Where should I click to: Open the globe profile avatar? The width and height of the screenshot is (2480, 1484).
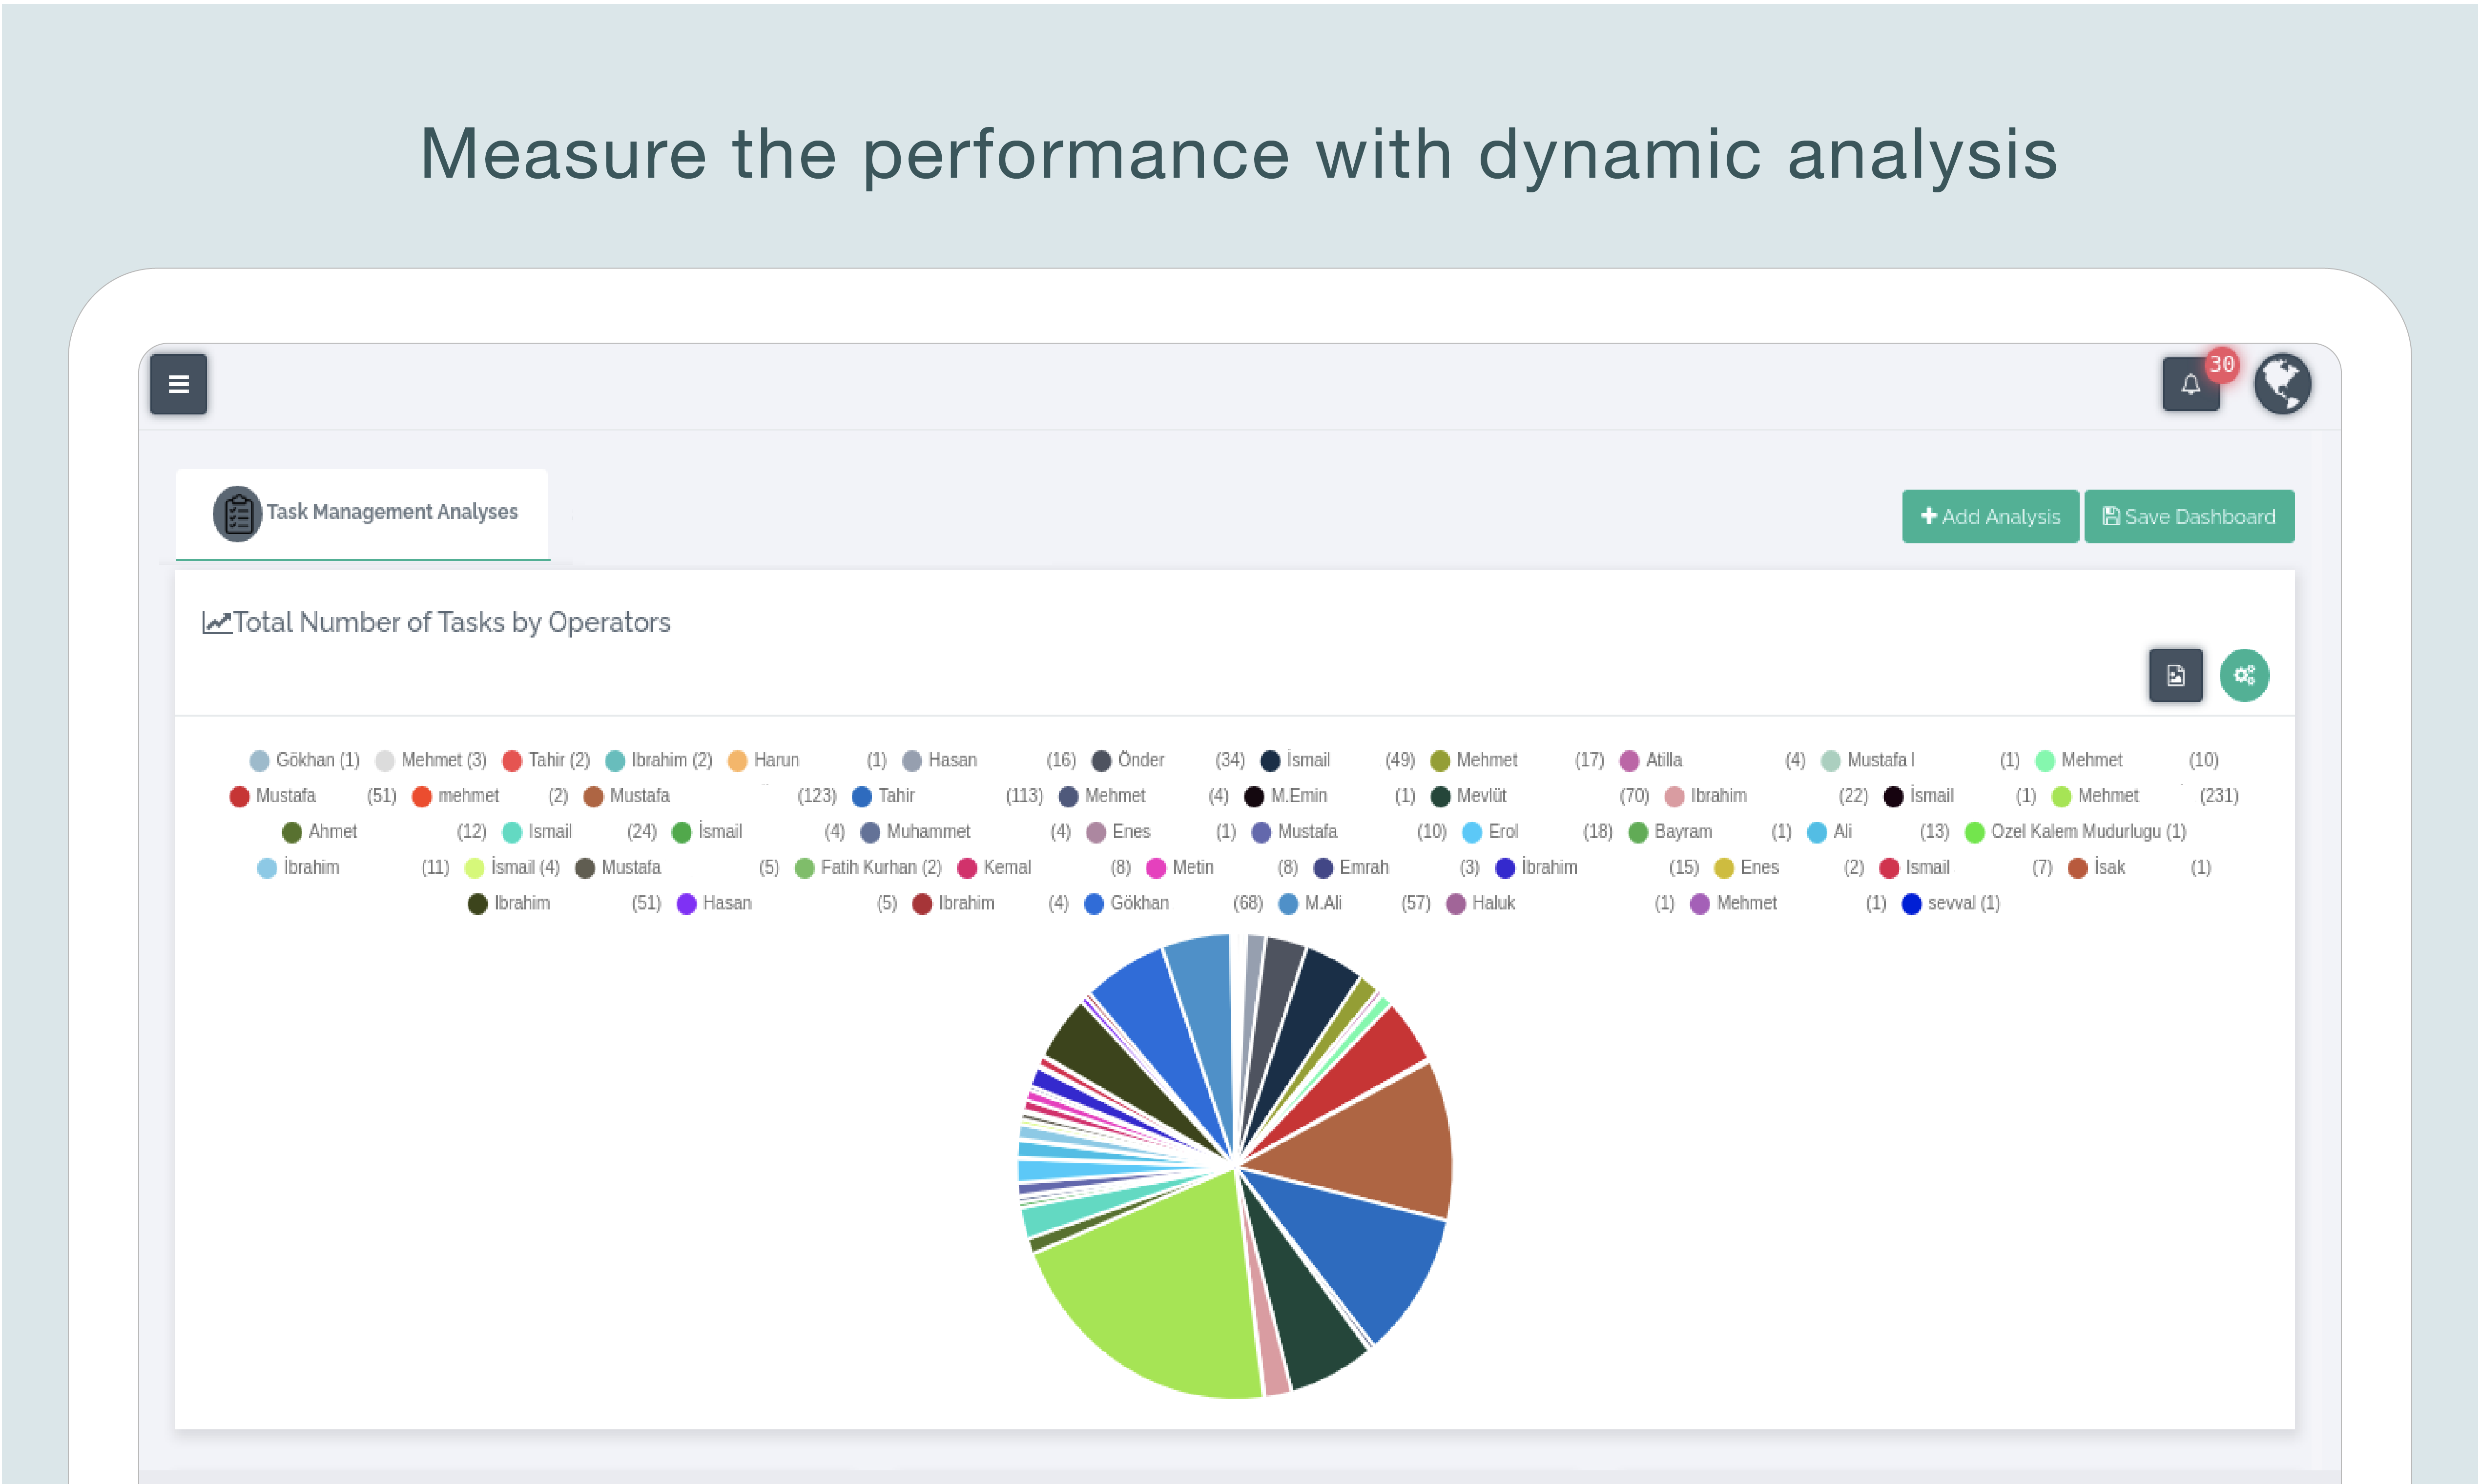tap(2282, 384)
